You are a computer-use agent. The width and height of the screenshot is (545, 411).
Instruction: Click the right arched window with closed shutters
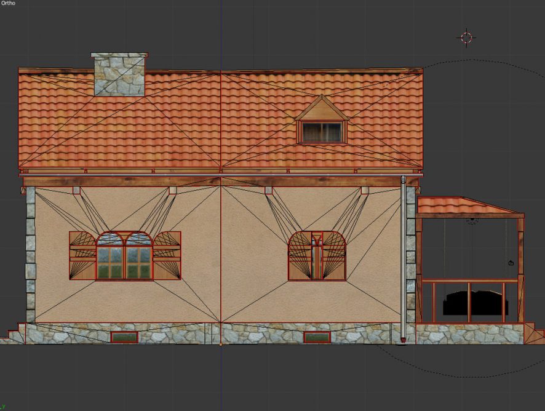[x=317, y=256]
